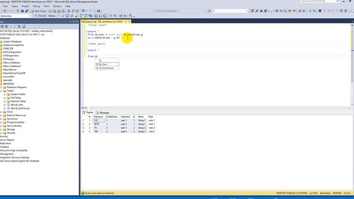Expand the dbo.tb_UserGroup table node
Image resolution: width=354 pixels, height=199 pixels.
4,108
